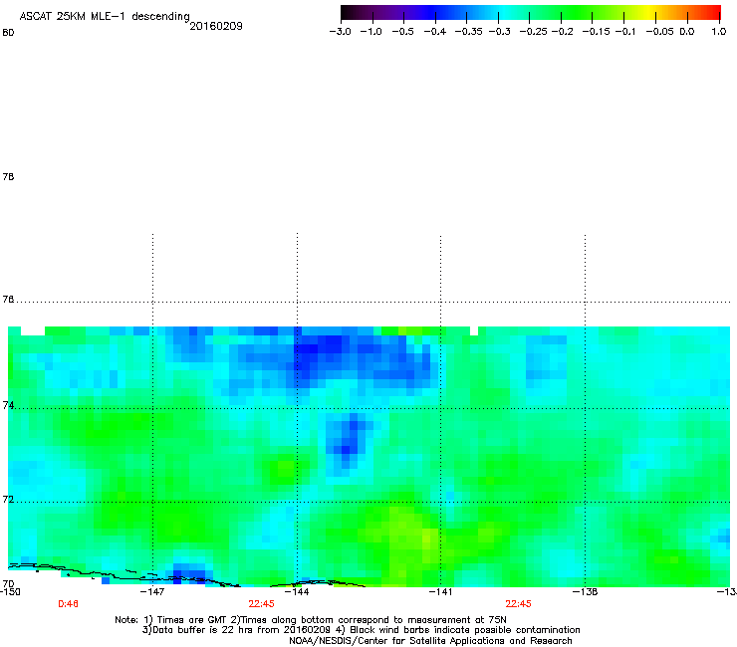The width and height of the screenshot is (737, 647).
Task: Click the colorbar label 0.0
Action: 687,32
